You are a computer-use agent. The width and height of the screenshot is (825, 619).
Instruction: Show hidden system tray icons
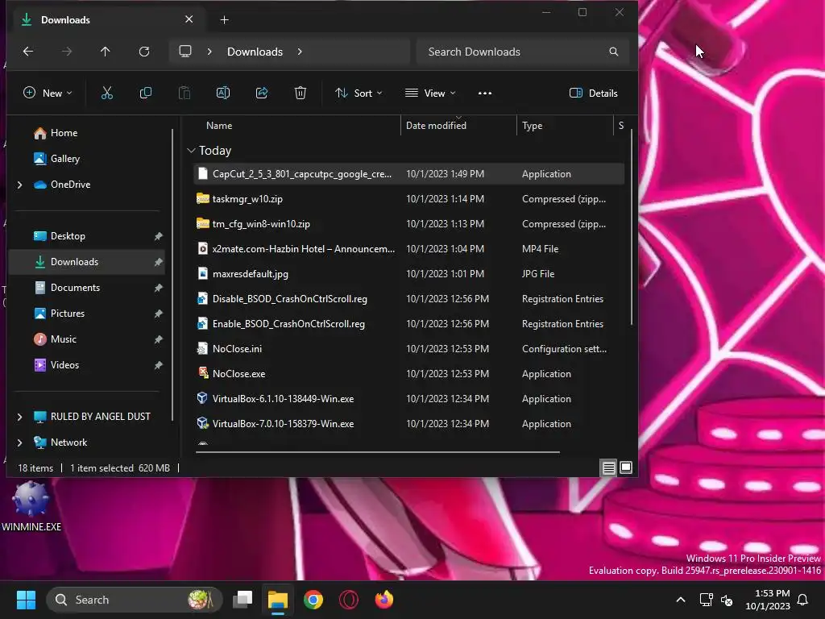680,600
